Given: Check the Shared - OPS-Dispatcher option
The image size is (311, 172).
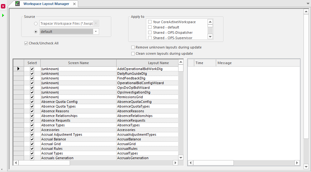Looking at the screenshot, I should pos(150,33).
